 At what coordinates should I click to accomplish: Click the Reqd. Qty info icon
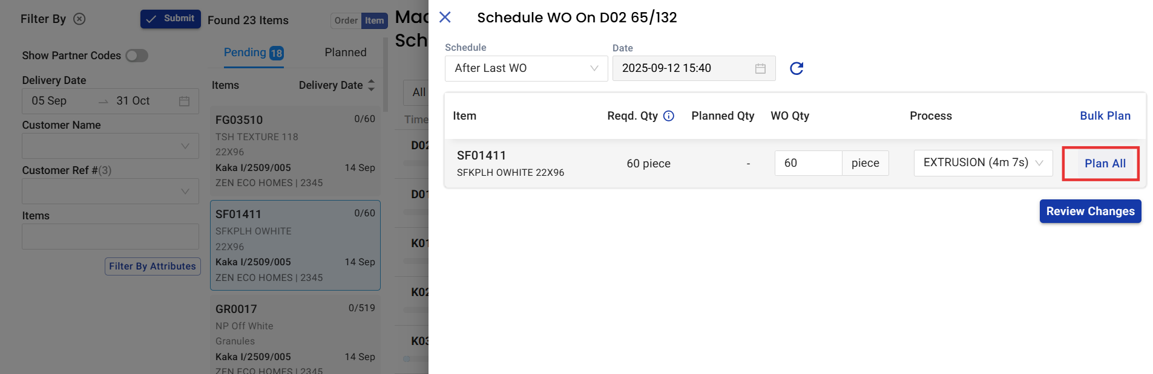coord(669,116)
